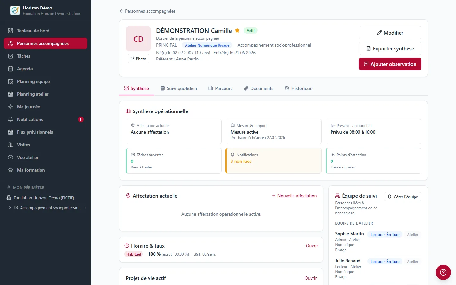Image resolution: width=456 pixels, height=285 pixels.
Task: Select Fondation Horizon Démo (FICTIF) perimeter
Action: coord(44,198)
